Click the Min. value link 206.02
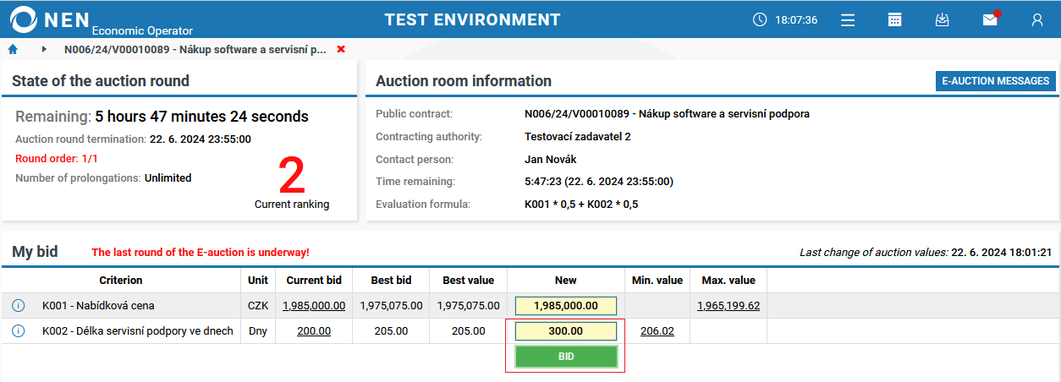The height and width of the screenshot is (382, 1061). pos(657,331)
